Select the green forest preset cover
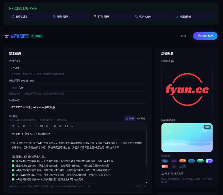 200,161
